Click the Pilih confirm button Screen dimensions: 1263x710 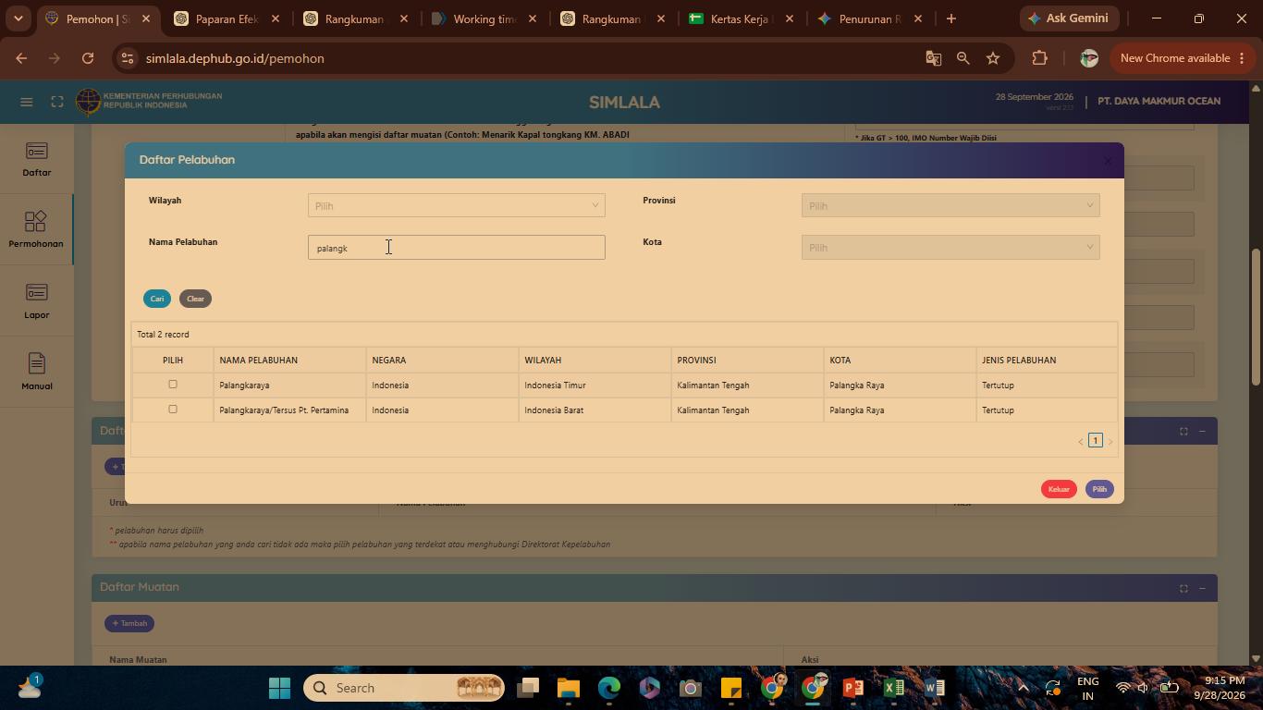[x=1099, y=489]
